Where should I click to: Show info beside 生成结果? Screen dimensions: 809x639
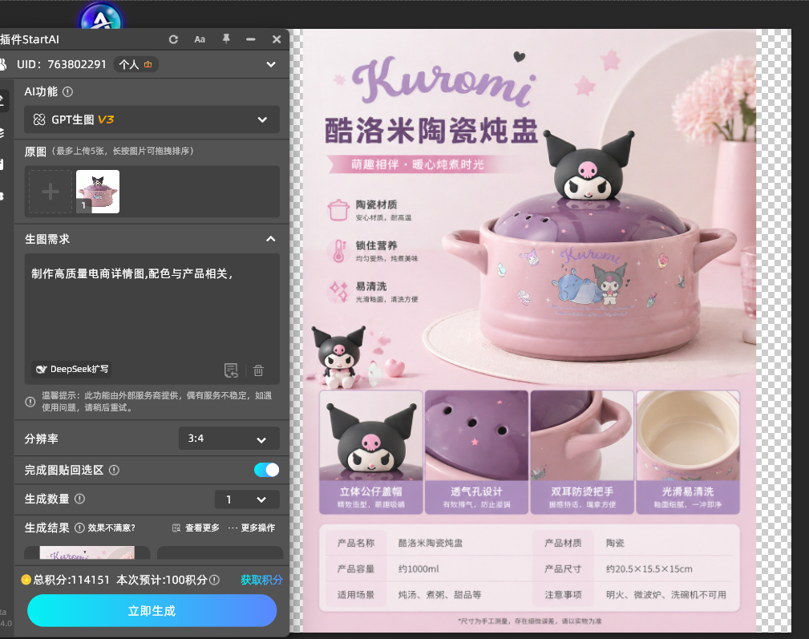coord(79,528)
